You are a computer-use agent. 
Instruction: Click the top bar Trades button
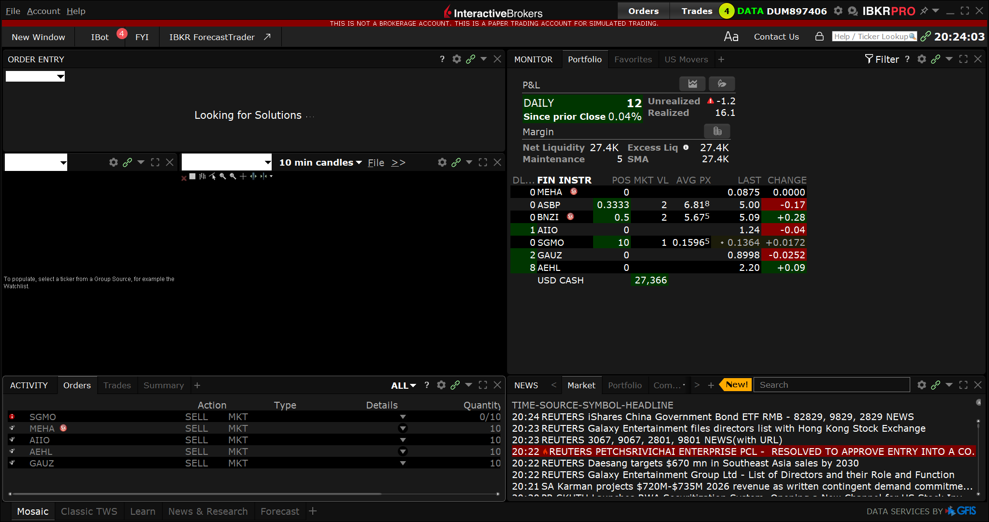point(697,11)
